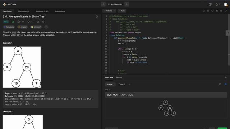This screenshot has height=129, width=230.
Task: Go to the previous problem arrow
Action: [103, 4]
